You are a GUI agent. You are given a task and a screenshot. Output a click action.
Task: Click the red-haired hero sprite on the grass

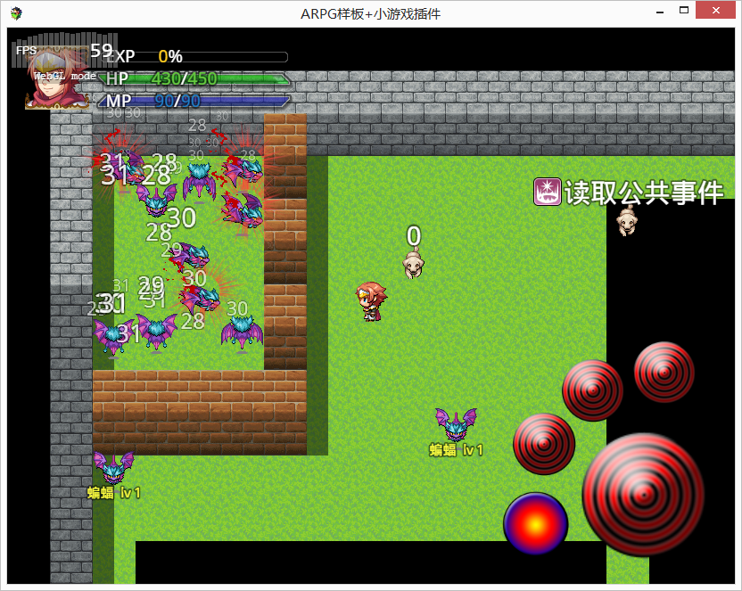[371, 301]
